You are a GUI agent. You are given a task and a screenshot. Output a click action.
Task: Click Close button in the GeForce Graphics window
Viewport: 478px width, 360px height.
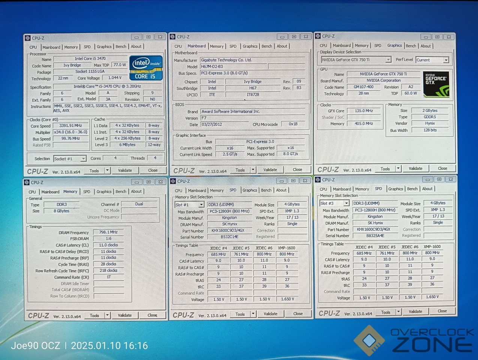[x=442, y=169]
